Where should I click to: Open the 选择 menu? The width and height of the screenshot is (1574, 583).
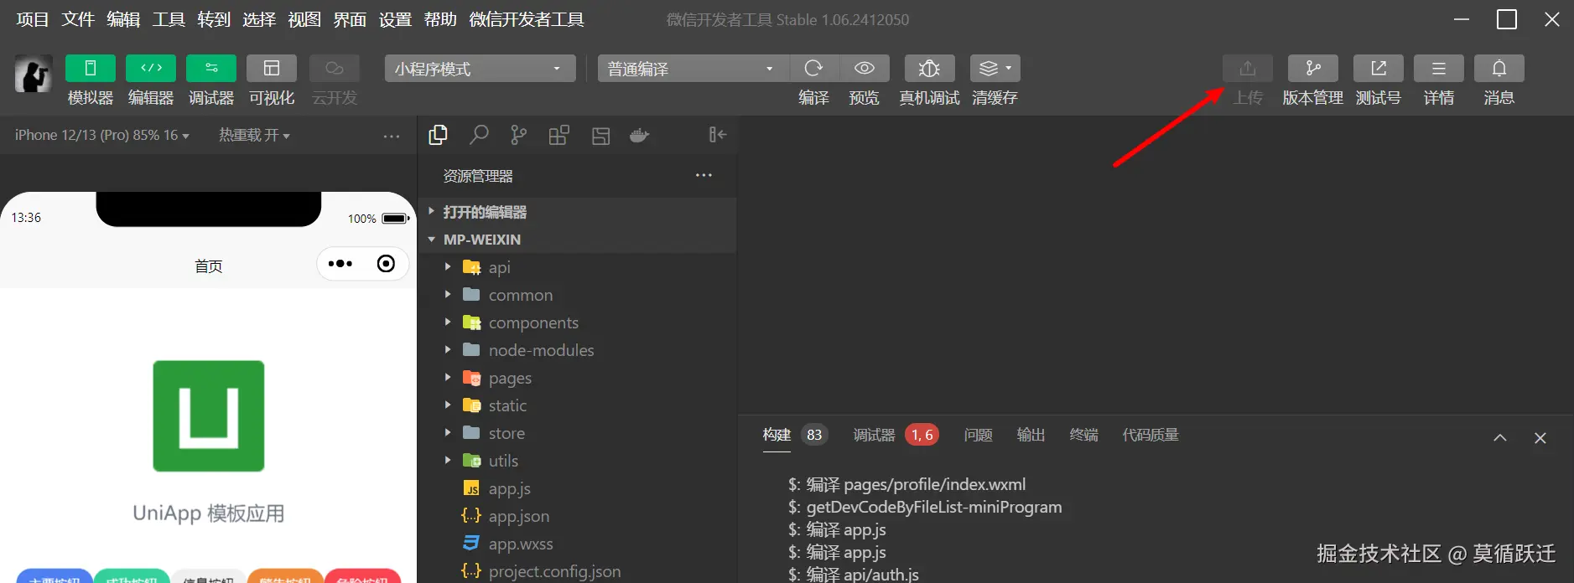[x=259, y=19]
